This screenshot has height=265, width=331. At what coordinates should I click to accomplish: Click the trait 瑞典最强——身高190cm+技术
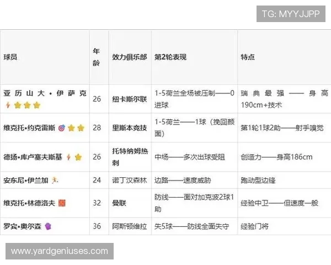coord(284,99)
